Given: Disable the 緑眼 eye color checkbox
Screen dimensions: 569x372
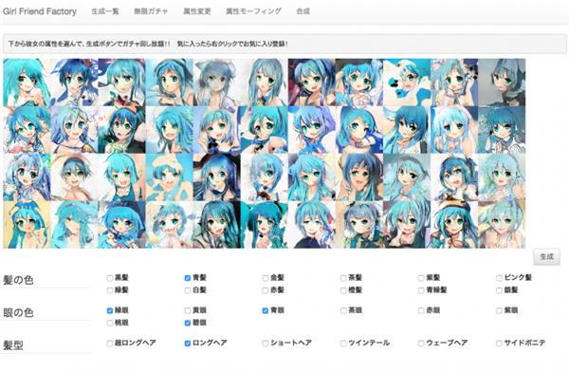Looking at the screenshot, I should [110, 310].
